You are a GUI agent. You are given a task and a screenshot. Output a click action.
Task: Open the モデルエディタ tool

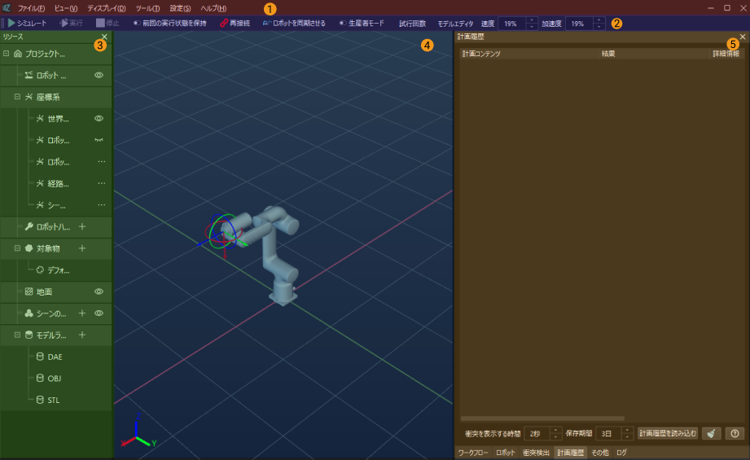[455, 23]
